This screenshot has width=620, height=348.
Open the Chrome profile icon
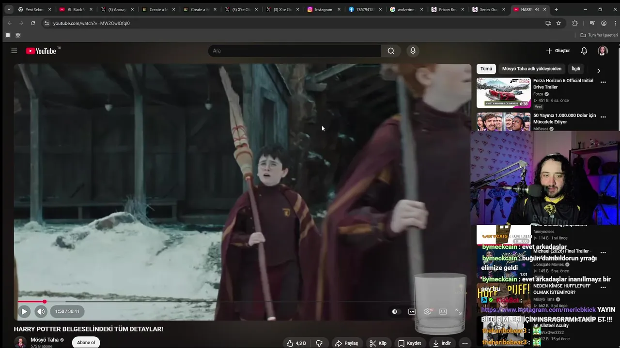[604, 23]
